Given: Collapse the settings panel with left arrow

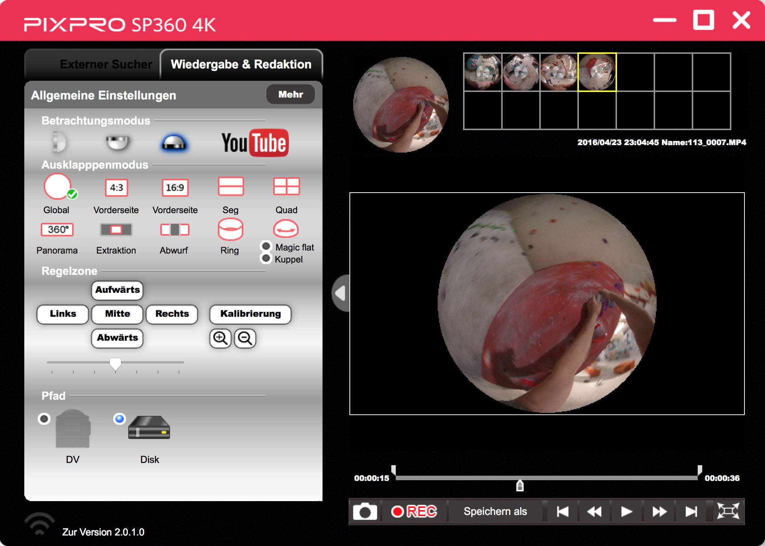Looking at the screenshot, I should coord(340,293).
